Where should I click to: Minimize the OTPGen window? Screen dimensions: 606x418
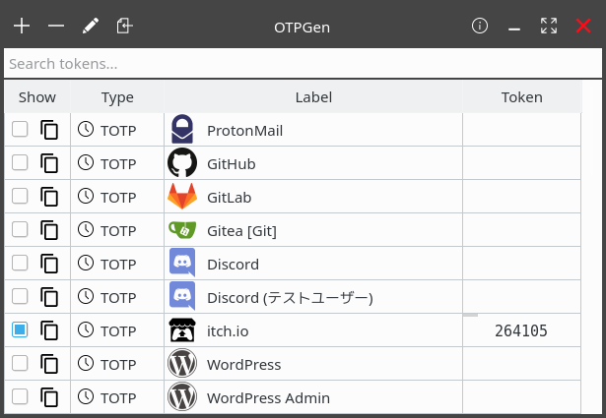point(514,30)
